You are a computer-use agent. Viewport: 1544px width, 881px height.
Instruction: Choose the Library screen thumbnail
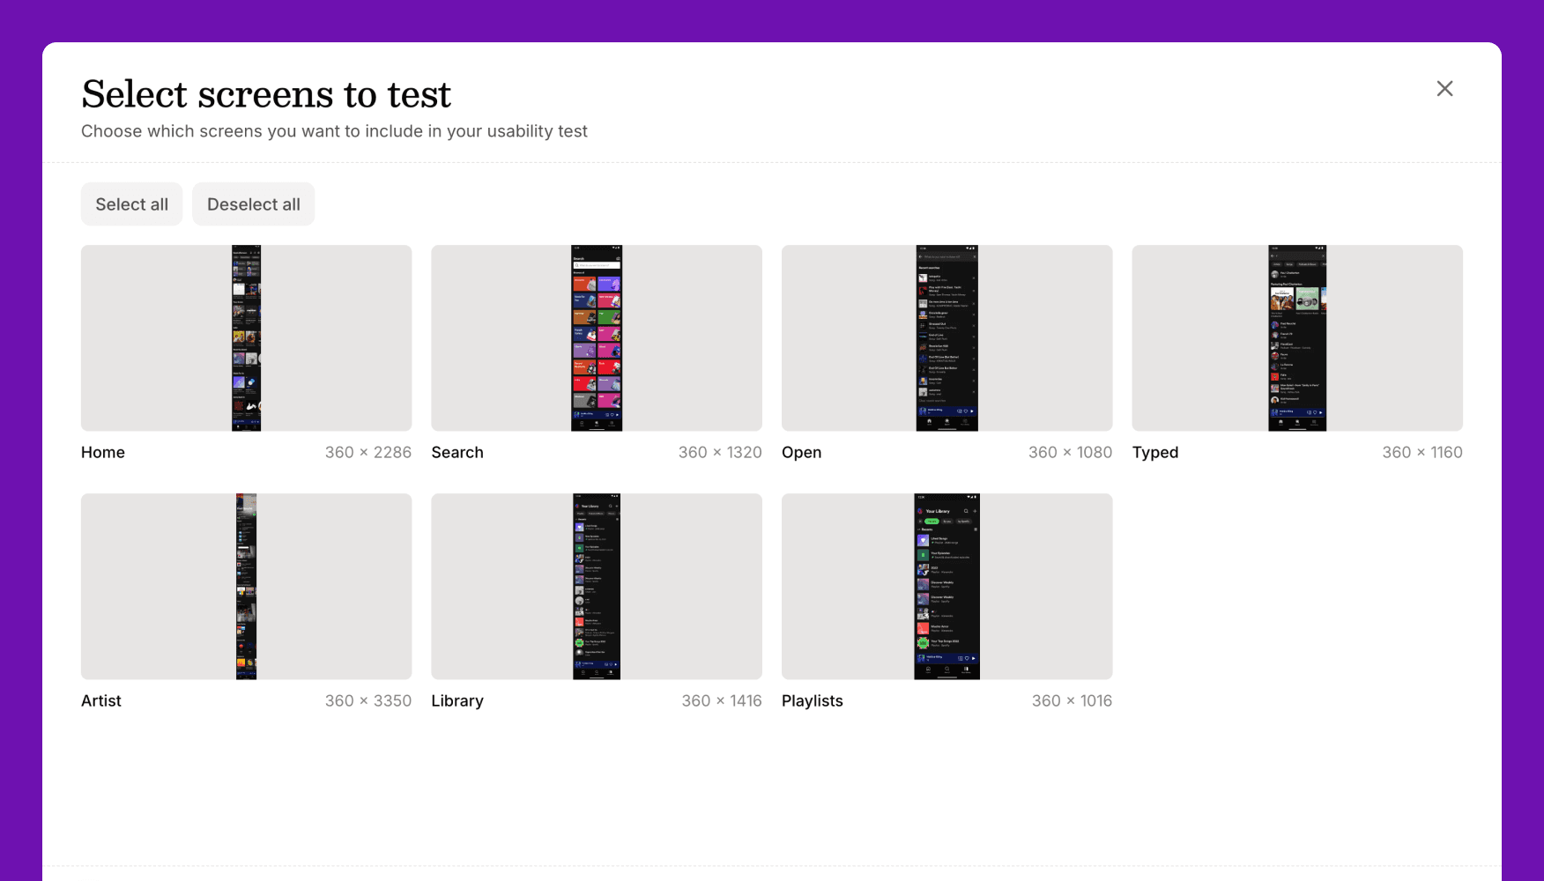[x=597, y=587]
